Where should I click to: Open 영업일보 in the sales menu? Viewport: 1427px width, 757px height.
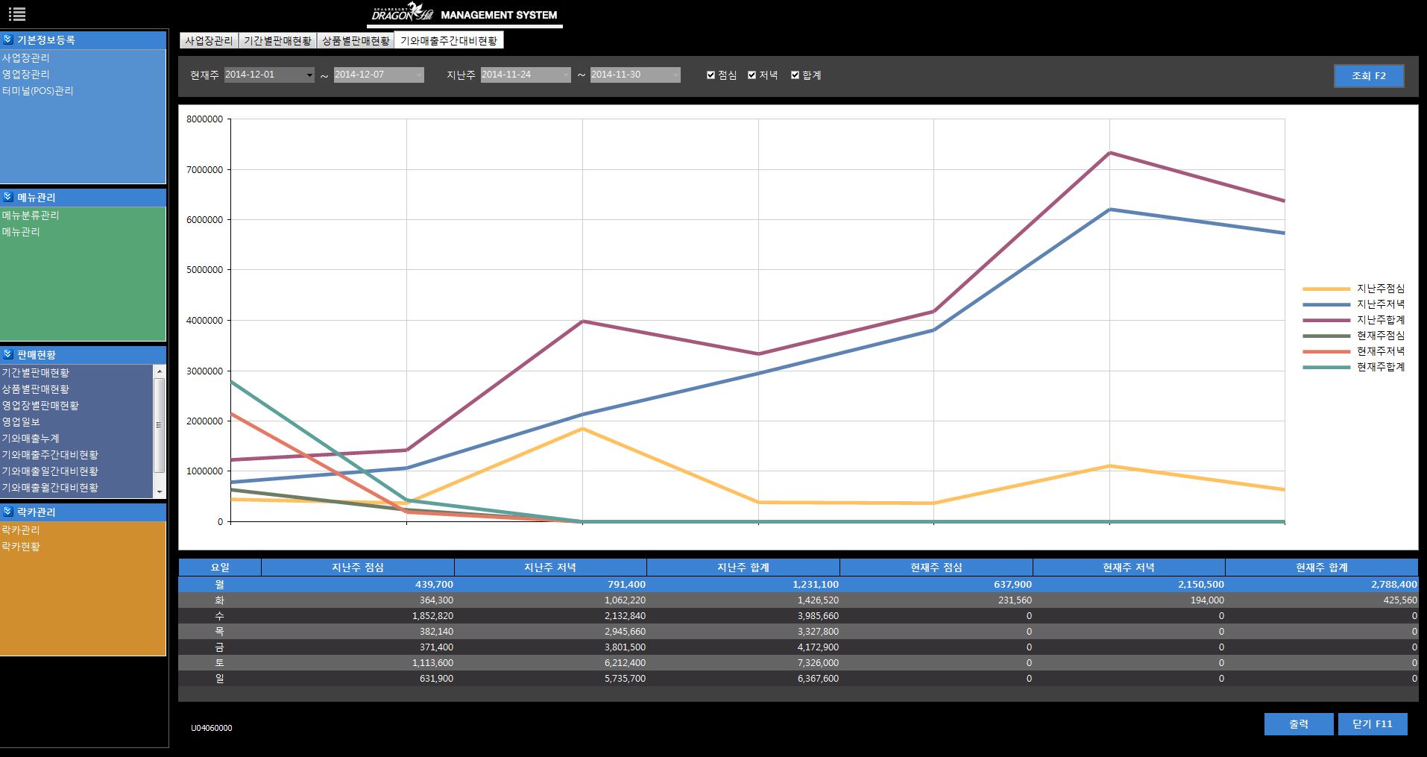(21, 422)
